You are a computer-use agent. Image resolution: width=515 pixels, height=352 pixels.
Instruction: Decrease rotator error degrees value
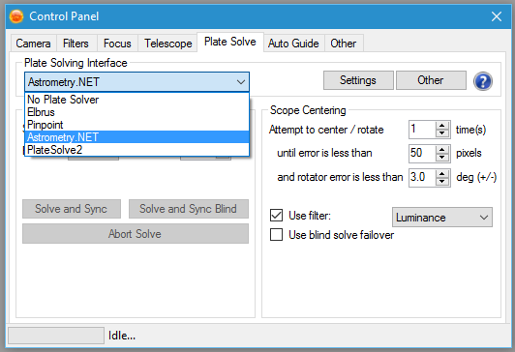[x=442, y=182]
